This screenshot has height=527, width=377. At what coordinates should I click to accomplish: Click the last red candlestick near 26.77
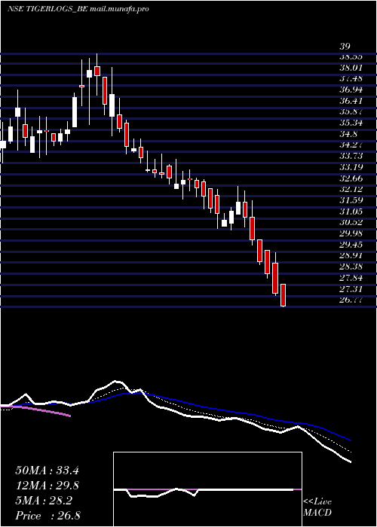coord(283,295)
